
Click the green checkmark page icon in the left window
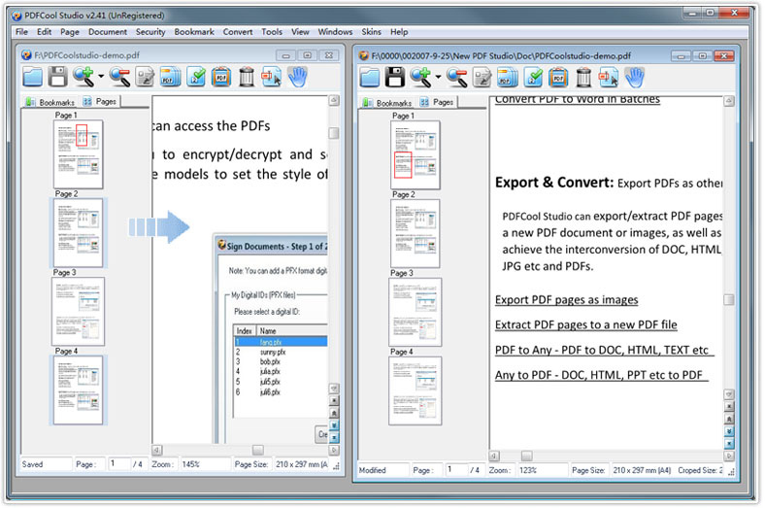tap(196, 77)
